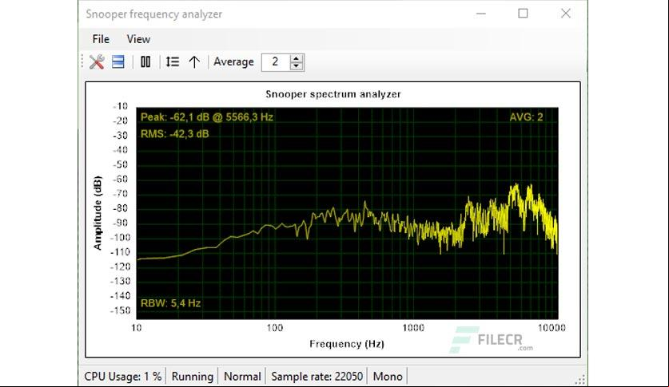669x387 pixels.
Task: Click the blue stacked-bars display icon
Action: click(118, 62)
